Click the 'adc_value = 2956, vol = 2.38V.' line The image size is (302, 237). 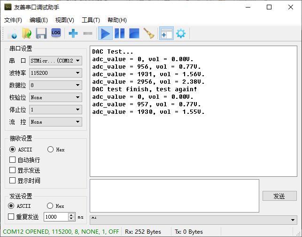point(148,81)
